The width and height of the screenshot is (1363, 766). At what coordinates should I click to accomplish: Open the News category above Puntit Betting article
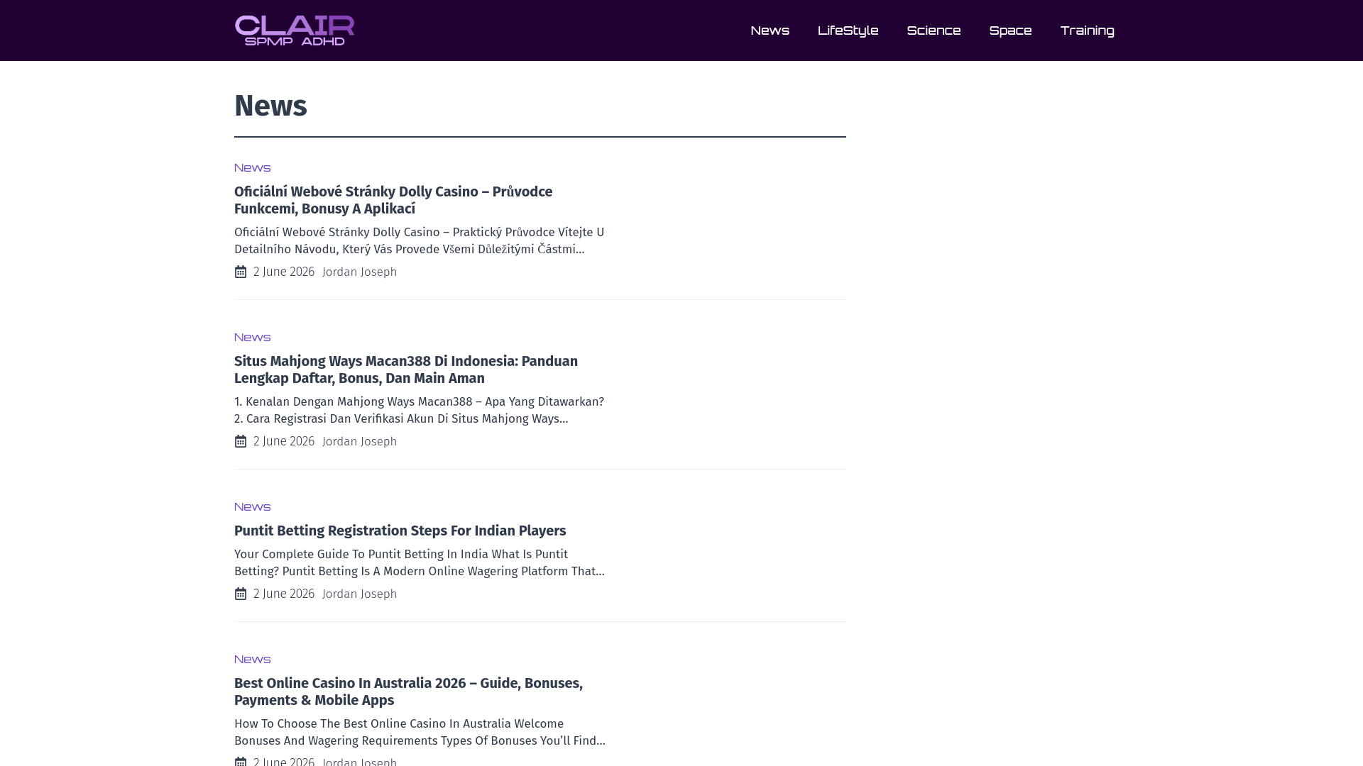[x=252, y=507]
